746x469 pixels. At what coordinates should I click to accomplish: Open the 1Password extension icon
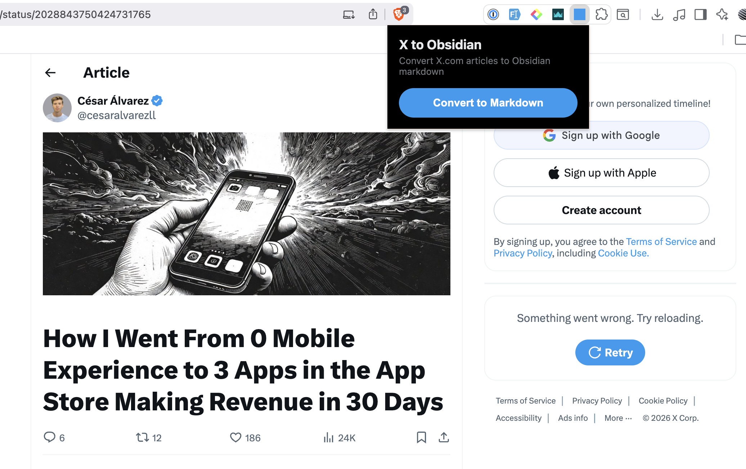pyautogui.click(x=493, y=14)
